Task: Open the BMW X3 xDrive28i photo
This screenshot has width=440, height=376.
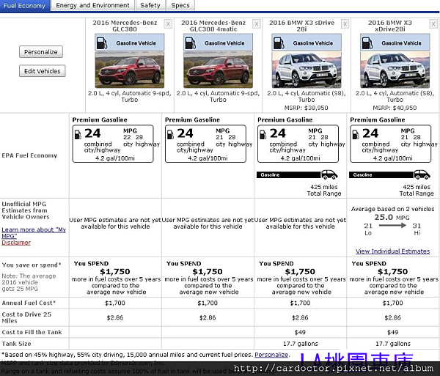Action: pos(395,70)
